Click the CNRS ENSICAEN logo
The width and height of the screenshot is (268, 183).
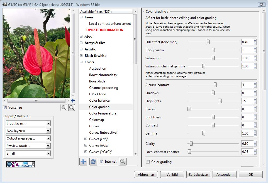pyautogui.click(x=21, y=164)
